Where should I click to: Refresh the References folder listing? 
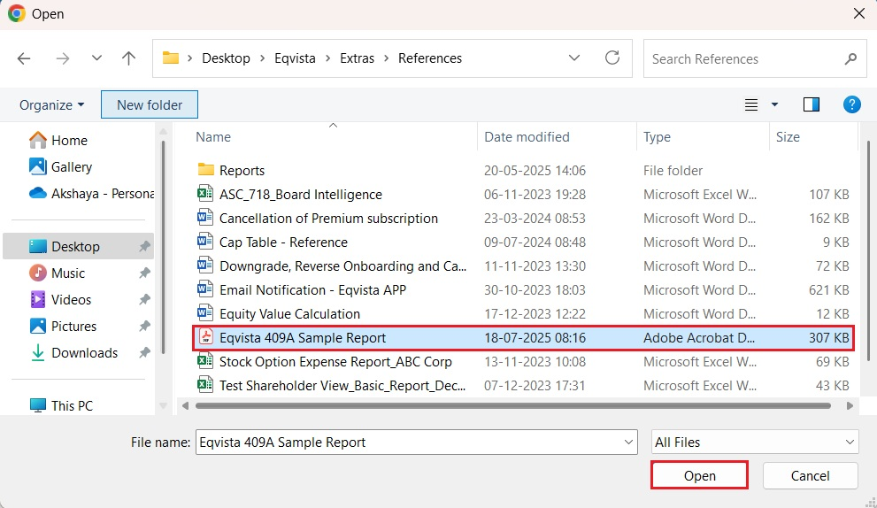coord(612,58)
